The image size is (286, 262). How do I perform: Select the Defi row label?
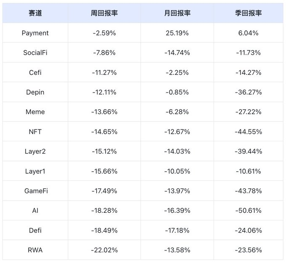(35, 230)
